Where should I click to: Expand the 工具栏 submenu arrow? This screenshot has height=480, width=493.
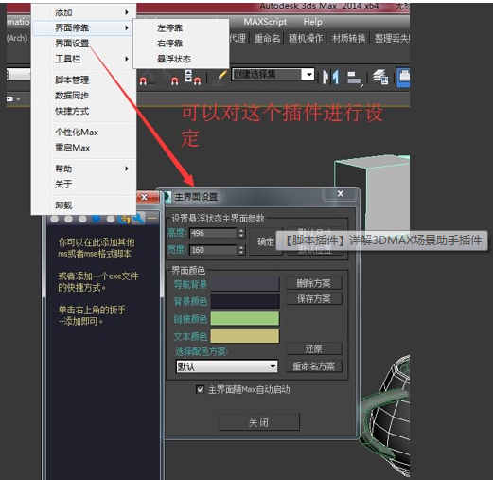click(127, 59)
